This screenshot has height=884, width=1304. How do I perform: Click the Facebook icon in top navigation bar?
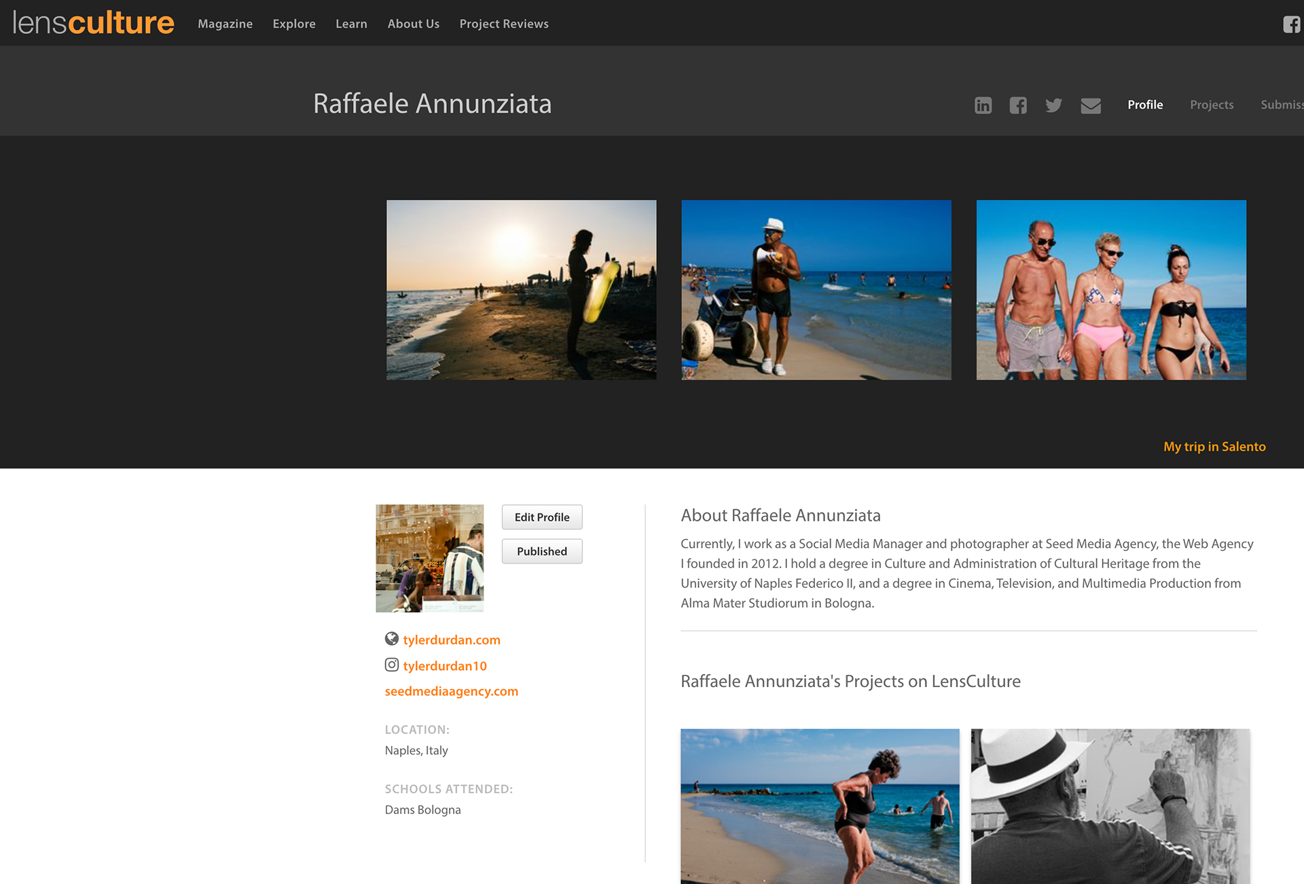1292,24
